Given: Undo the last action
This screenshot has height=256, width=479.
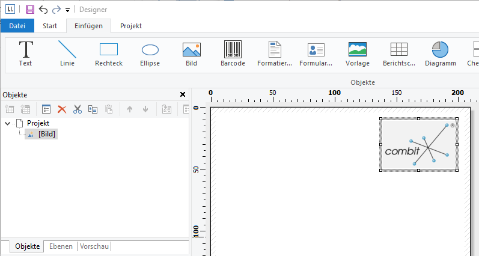Looking at the screenshot, I should click(x=43, y=10).
